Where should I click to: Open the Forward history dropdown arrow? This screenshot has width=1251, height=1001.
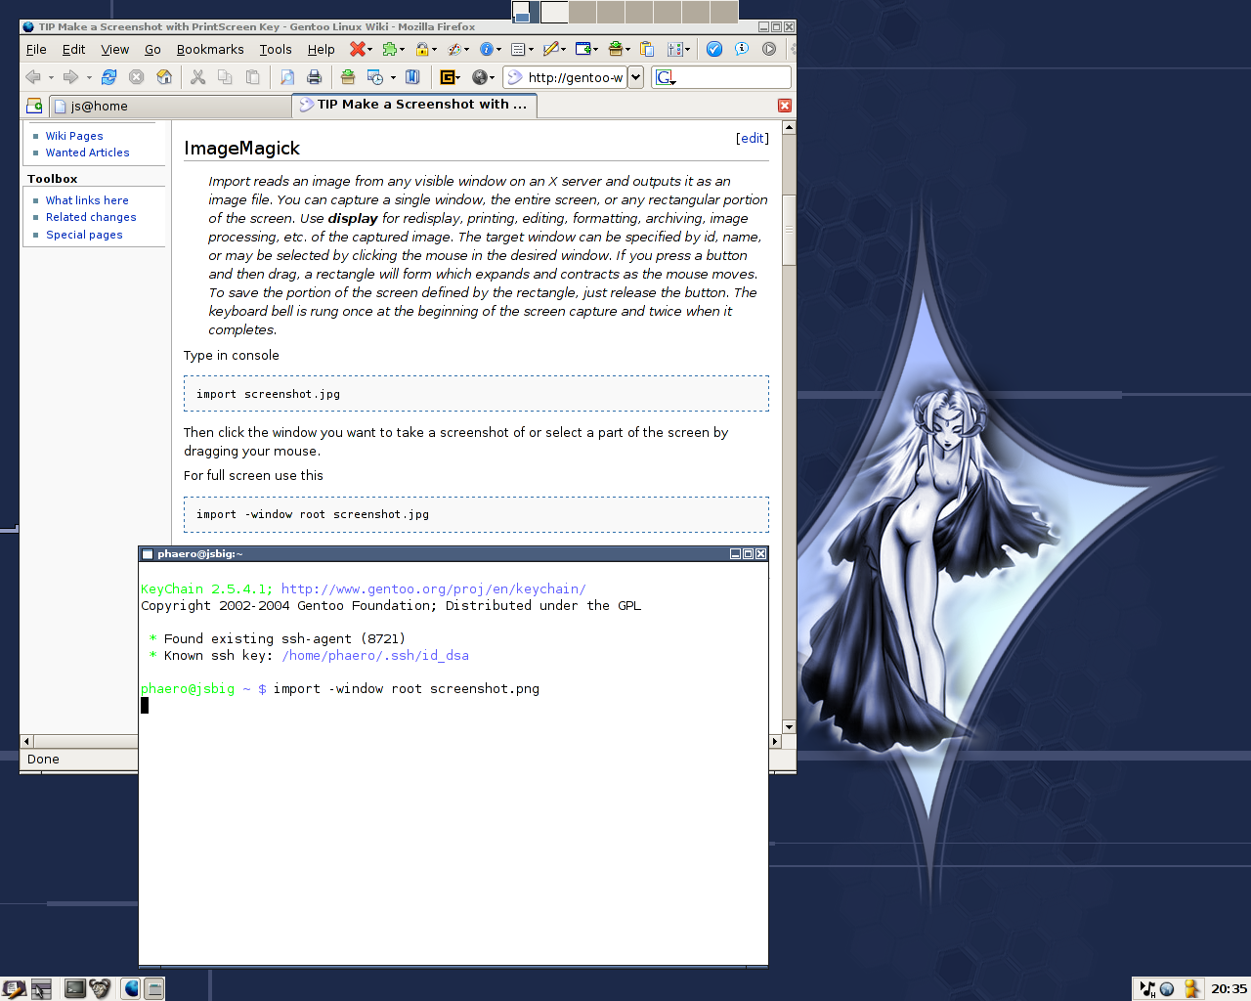click(89, 77)
